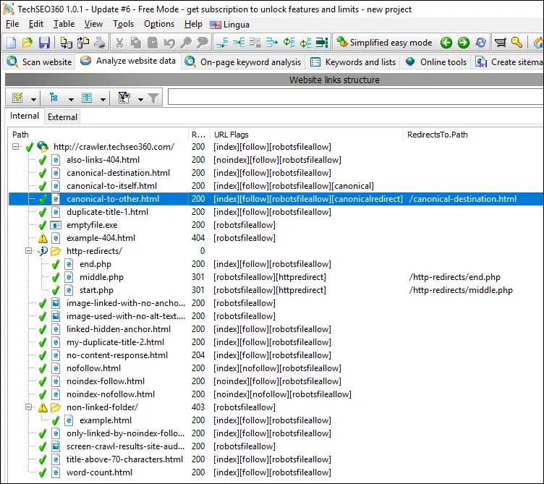Save the project using the floppy disk icon
This screenshot has height=484, width=544.
(44, 43)
